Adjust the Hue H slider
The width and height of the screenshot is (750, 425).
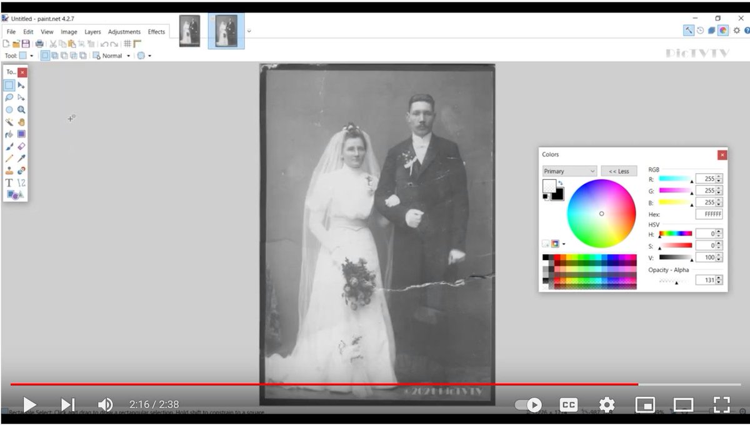676,234
